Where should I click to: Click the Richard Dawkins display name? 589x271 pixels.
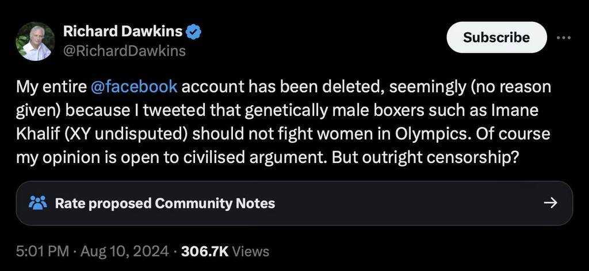(122, 32)
